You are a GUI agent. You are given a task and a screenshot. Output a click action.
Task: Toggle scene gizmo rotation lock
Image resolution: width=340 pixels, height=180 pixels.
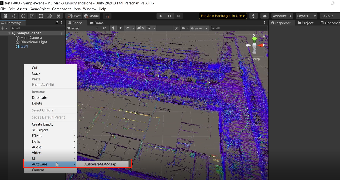pos(264,36)
